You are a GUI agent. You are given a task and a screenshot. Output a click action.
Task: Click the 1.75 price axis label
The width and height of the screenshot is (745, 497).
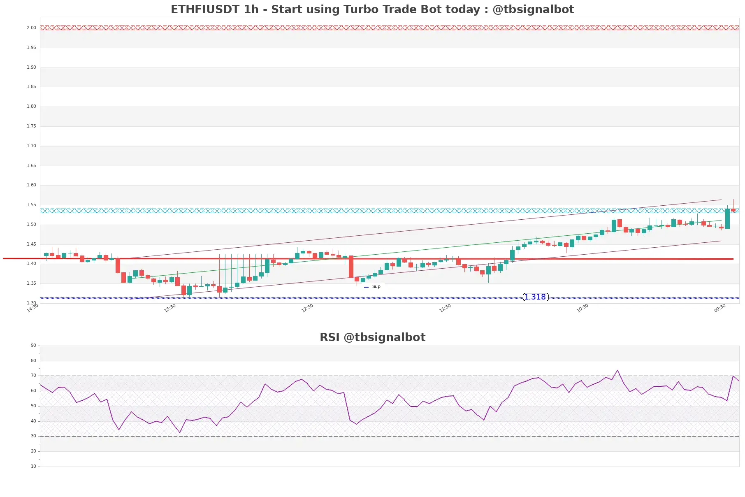pyautogui.click(x=31, y=126)
